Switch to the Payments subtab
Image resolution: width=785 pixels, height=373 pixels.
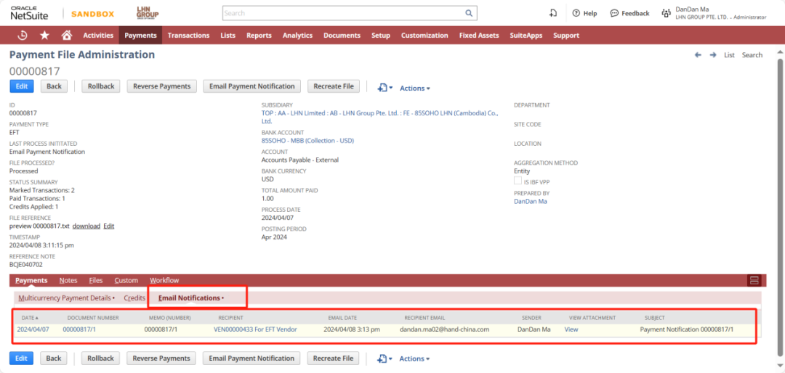pyautogui.click(x=31, y=281)
